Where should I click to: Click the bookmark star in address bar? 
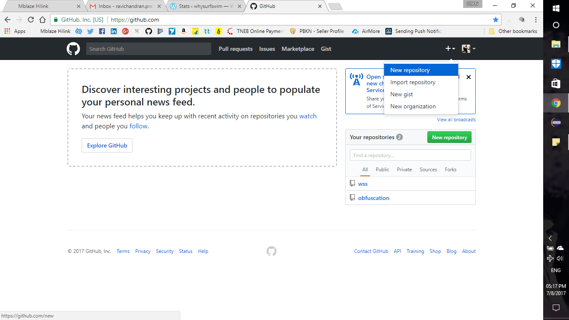pos(495,20)
